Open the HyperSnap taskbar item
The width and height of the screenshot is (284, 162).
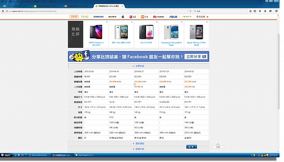(85, 155)
